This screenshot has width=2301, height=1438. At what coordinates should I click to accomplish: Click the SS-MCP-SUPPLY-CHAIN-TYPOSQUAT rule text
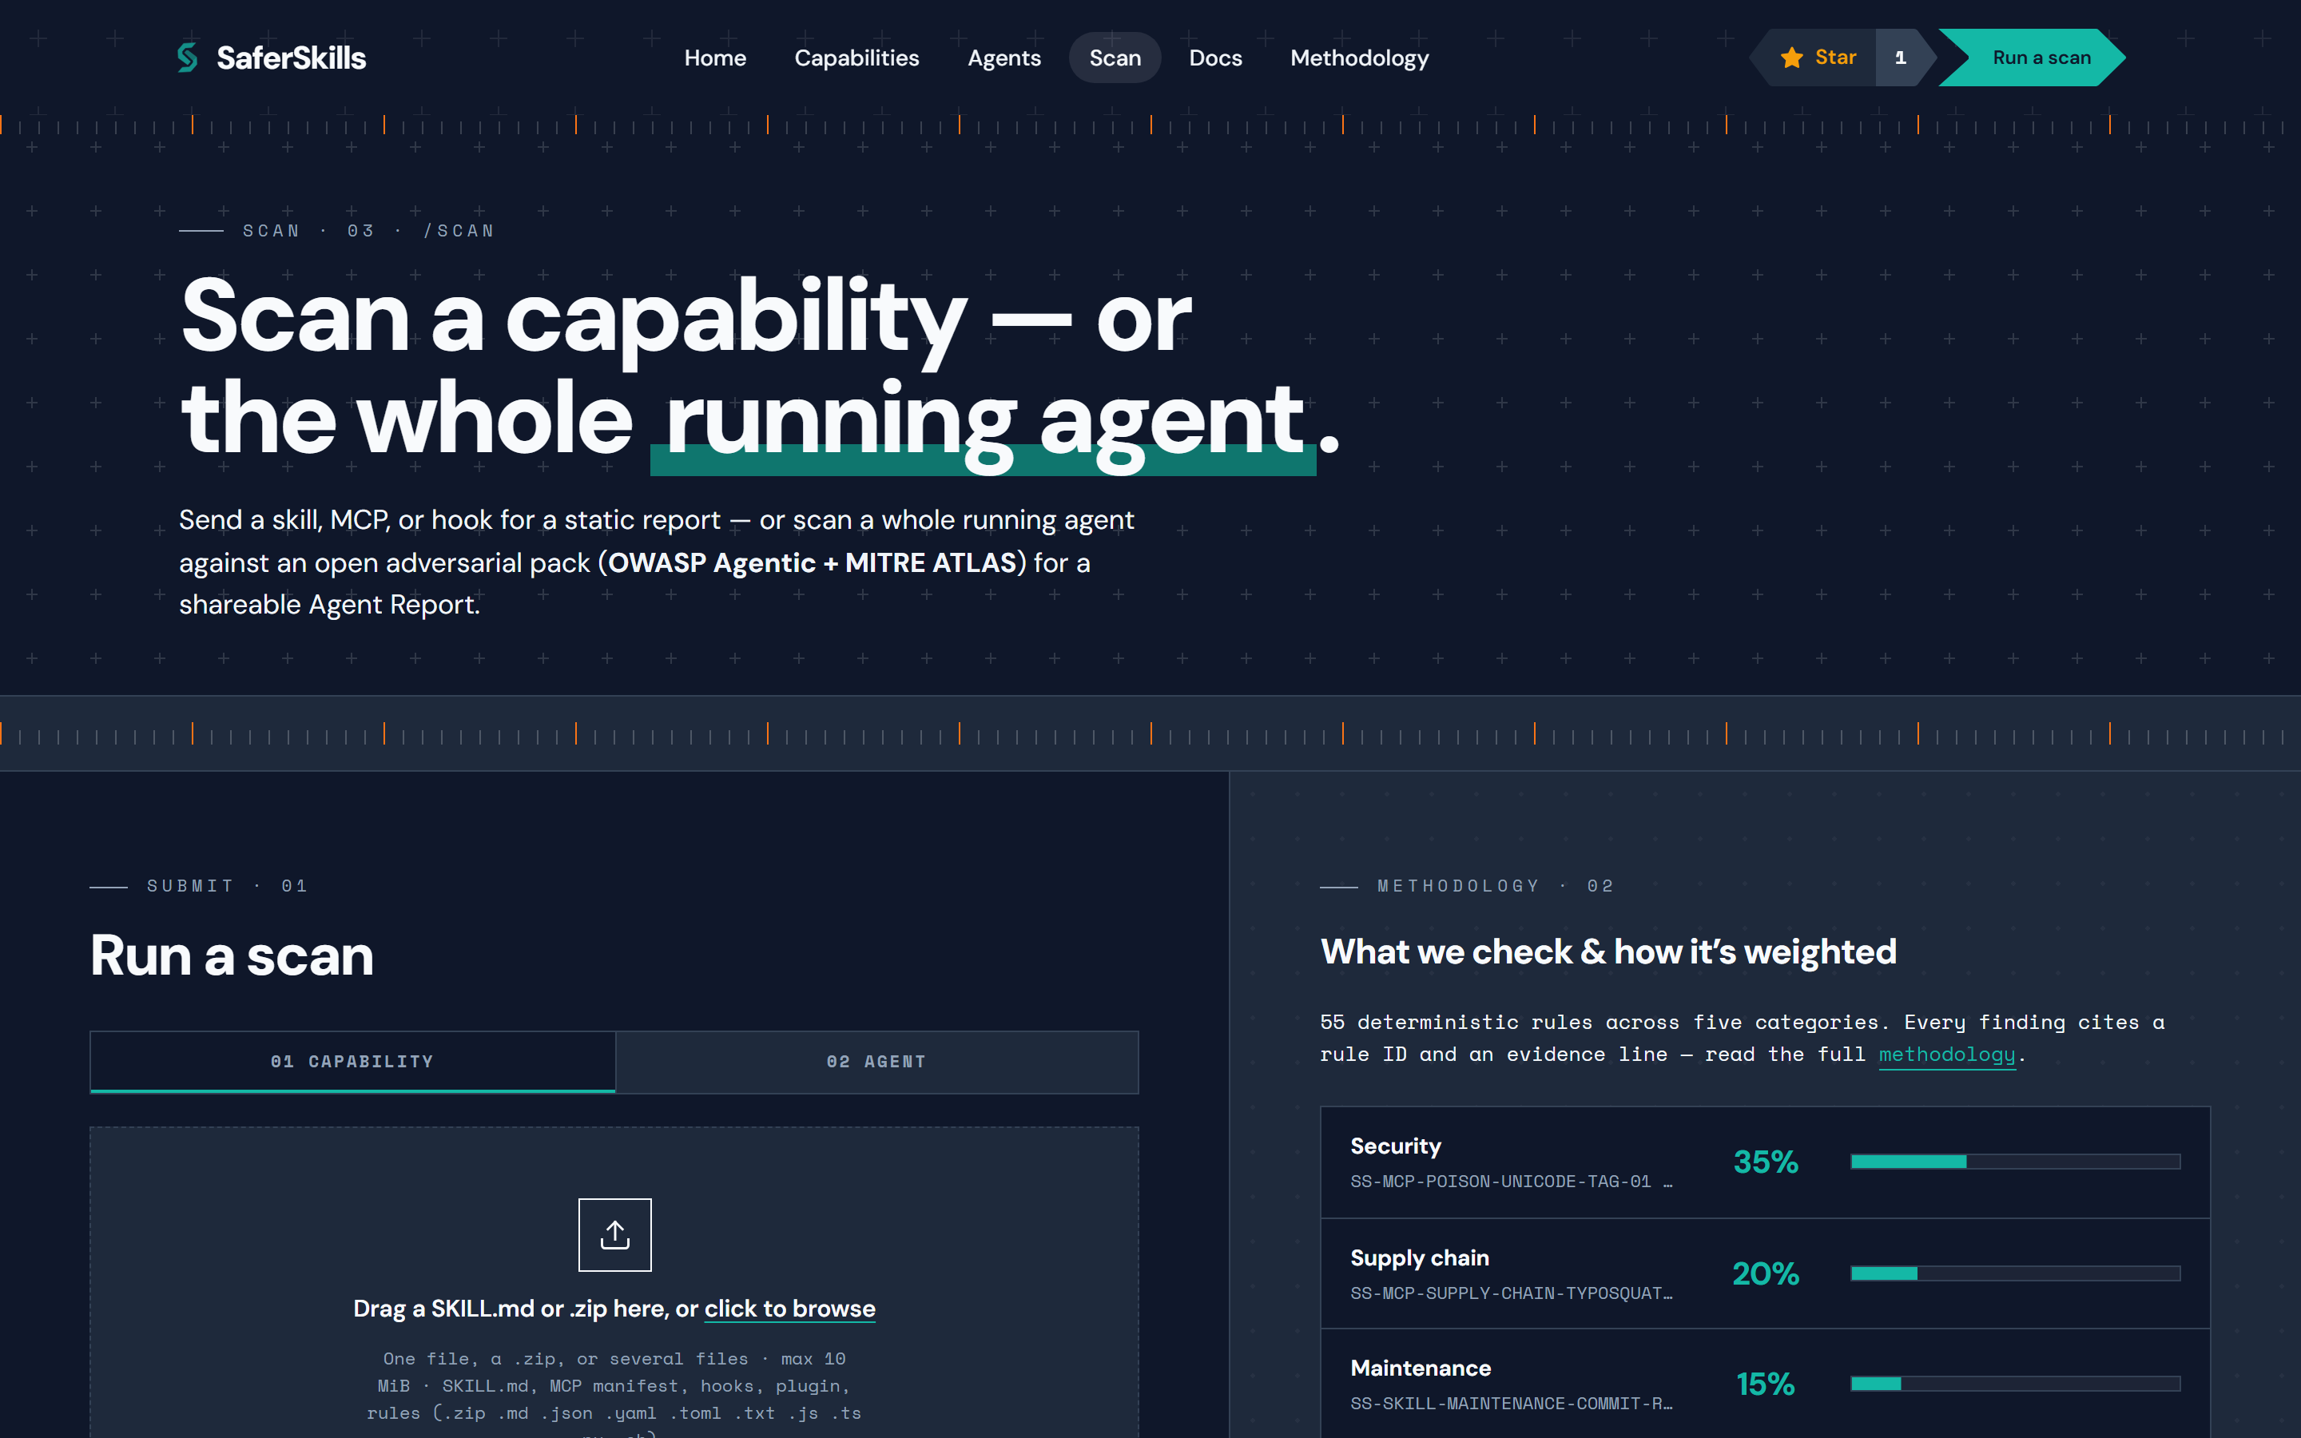1511,1293
